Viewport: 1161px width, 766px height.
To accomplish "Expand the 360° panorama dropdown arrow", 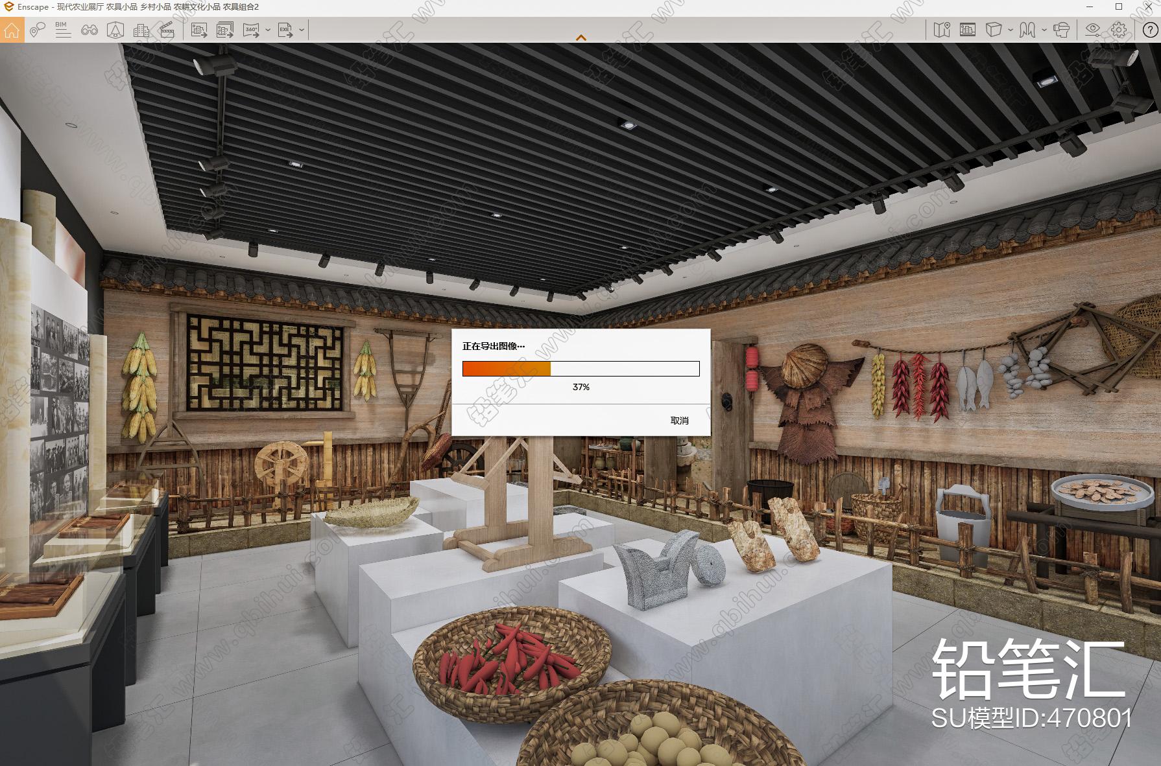I will (x=267, y=30).
